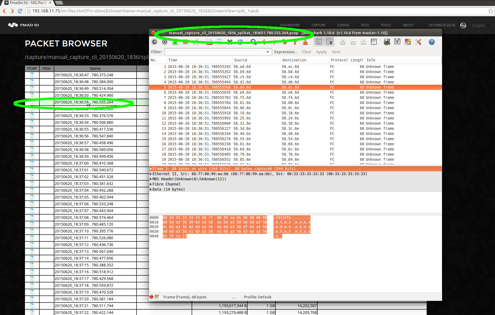
Task: Reload the capture file
Action: pos(240,42)
